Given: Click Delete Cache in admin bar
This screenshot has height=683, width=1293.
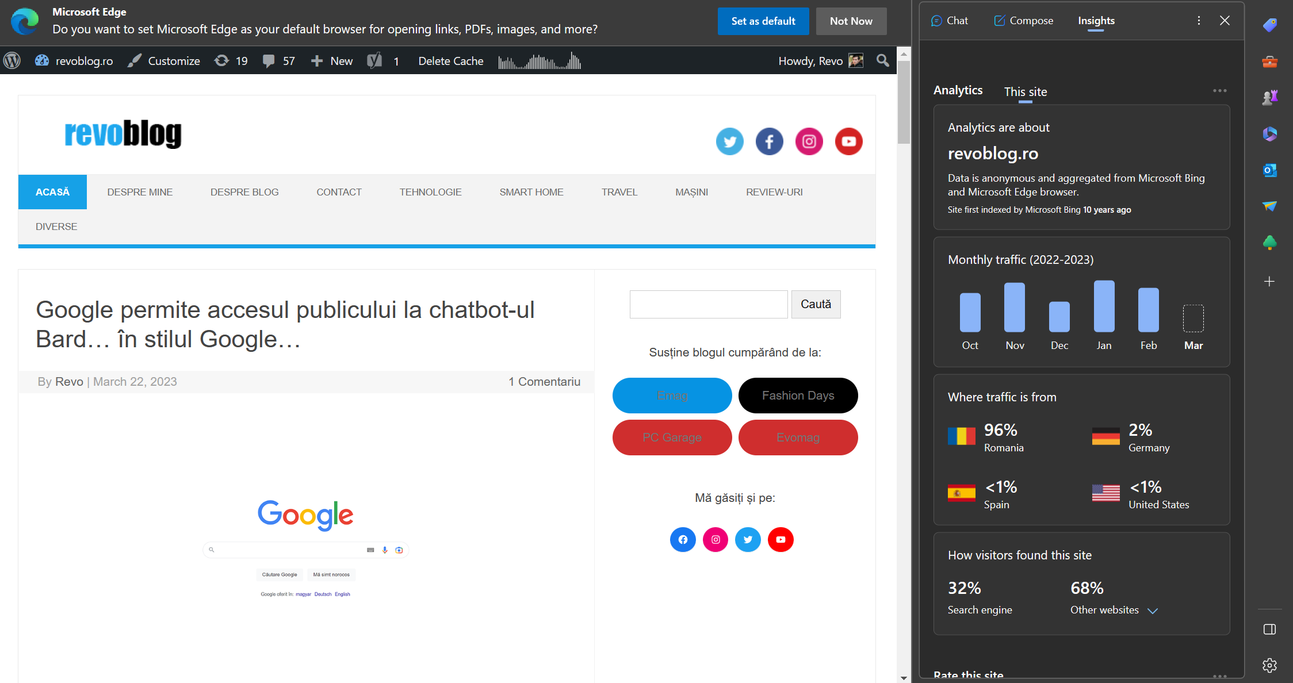Looking at the screenshot, I should pyautogui.click(x=451, y=61).
